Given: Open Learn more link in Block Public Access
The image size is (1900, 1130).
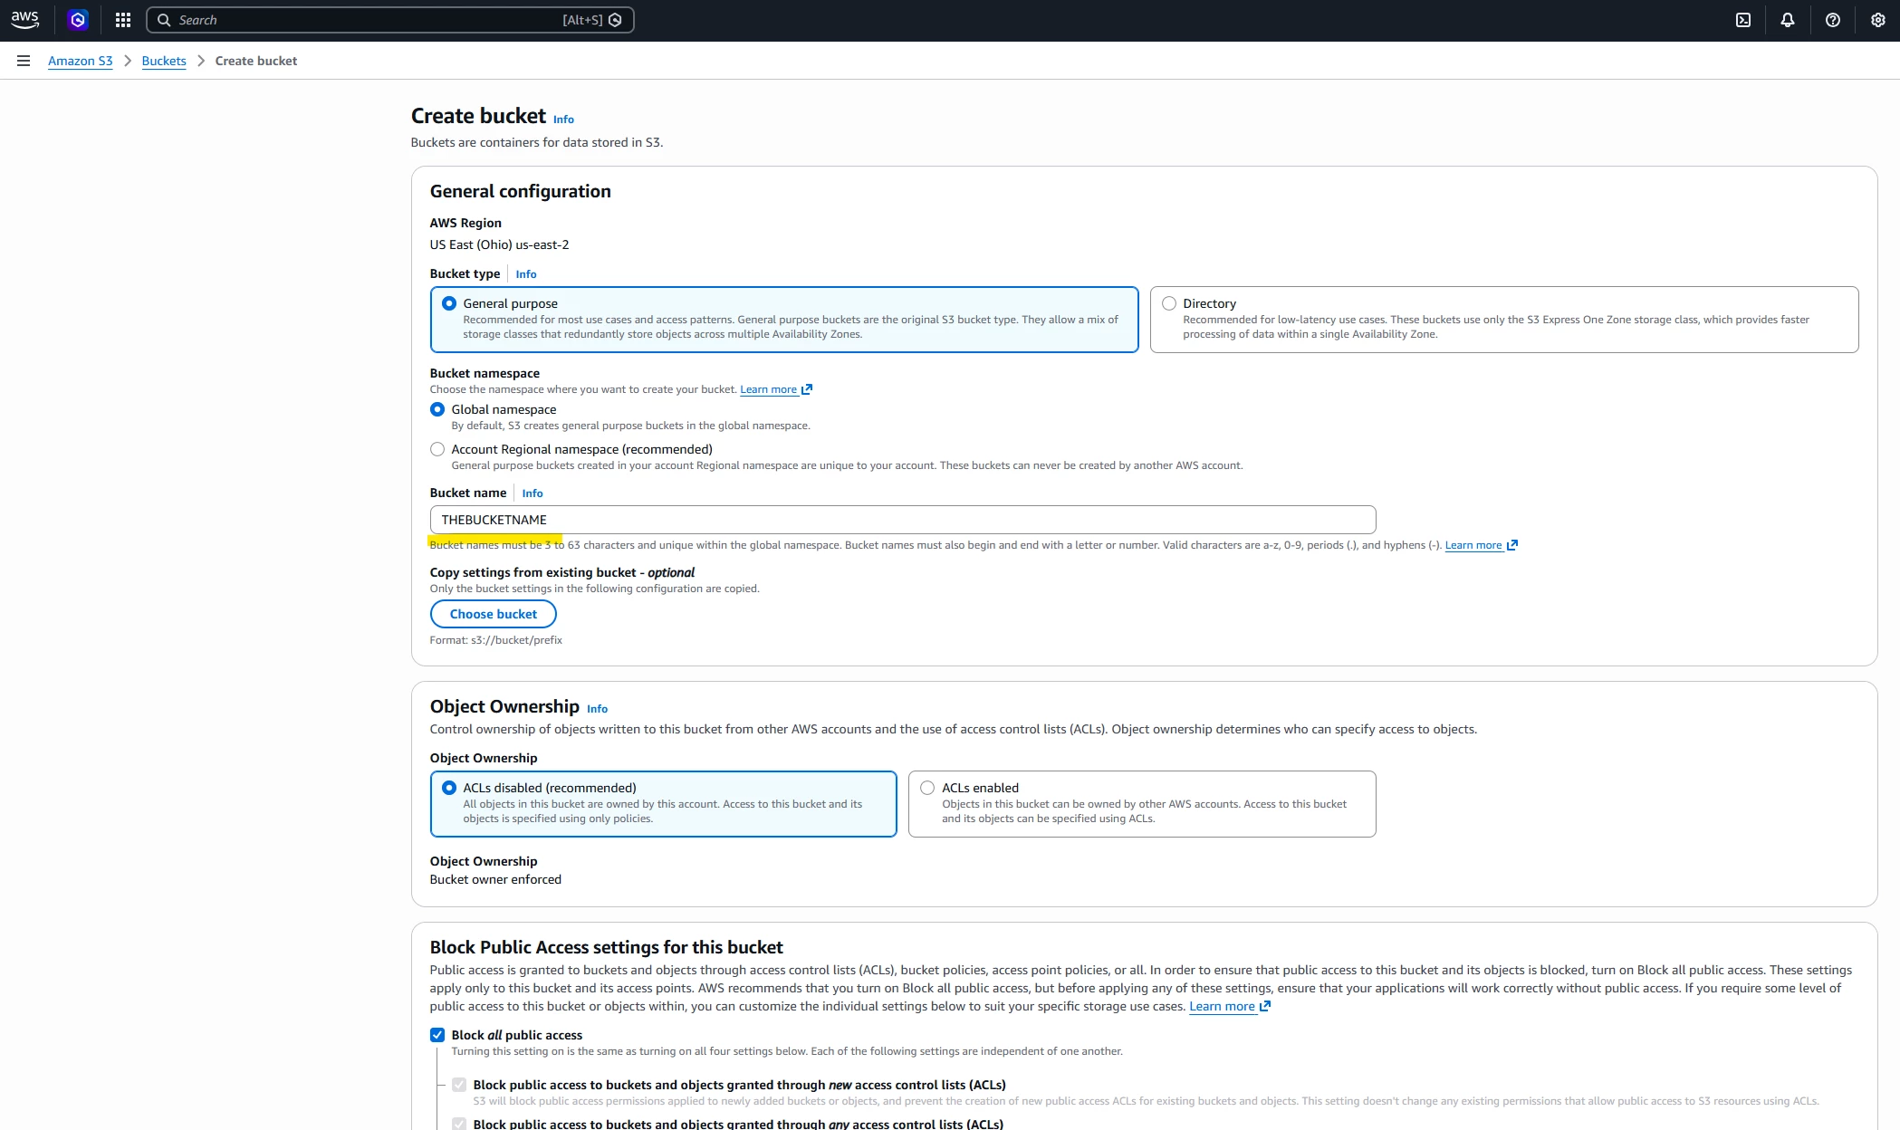Looking at the screenshot, I should point(1222,1006).
